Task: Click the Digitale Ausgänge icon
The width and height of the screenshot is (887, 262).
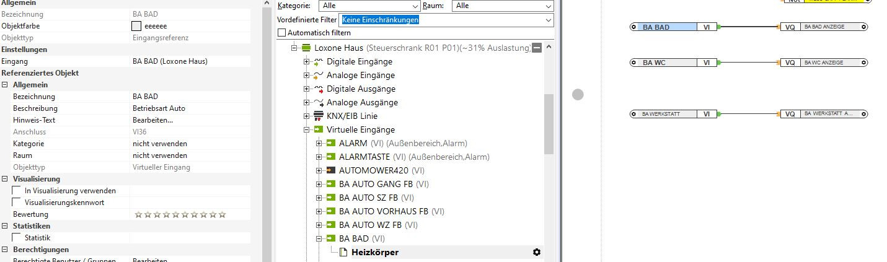Action: [x=319, y=89]
